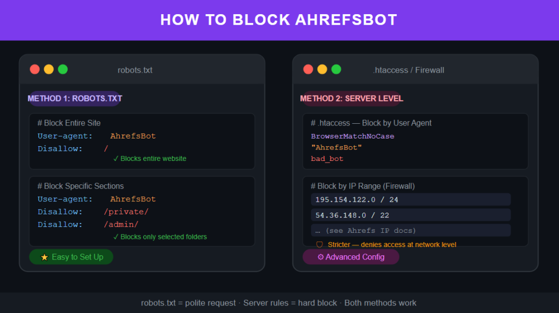
Task: Click the METHOD 1: ROBOTS.TXT label
Action: pyautogui.click(x=75, y=99)
